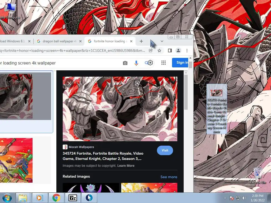Screen dimensions: 271x203
Task: Click the preview panel scrollbar
Action: [186, 92]
